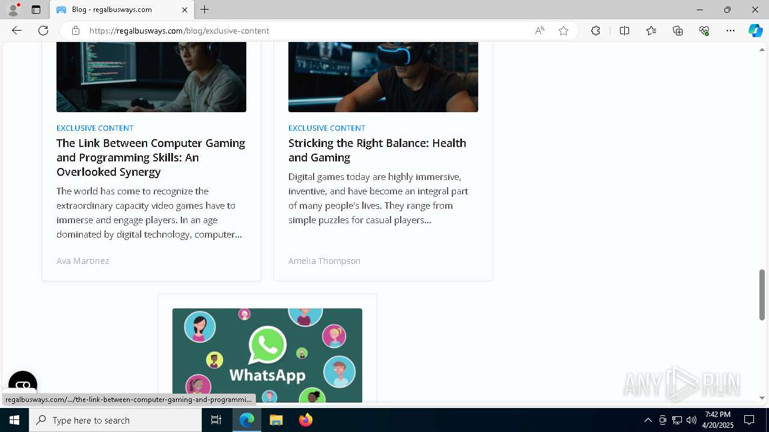This screenshot has height=432, width=769.
Task: Click the round accessibility widget button
Action: pyautogui.click(x=23, y=385)
